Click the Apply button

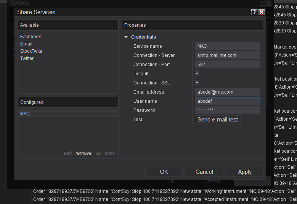245,172
